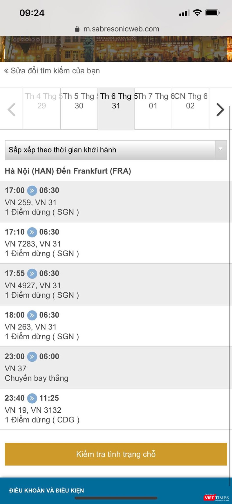Tap the lock icon beside the URL

point(77,29)
